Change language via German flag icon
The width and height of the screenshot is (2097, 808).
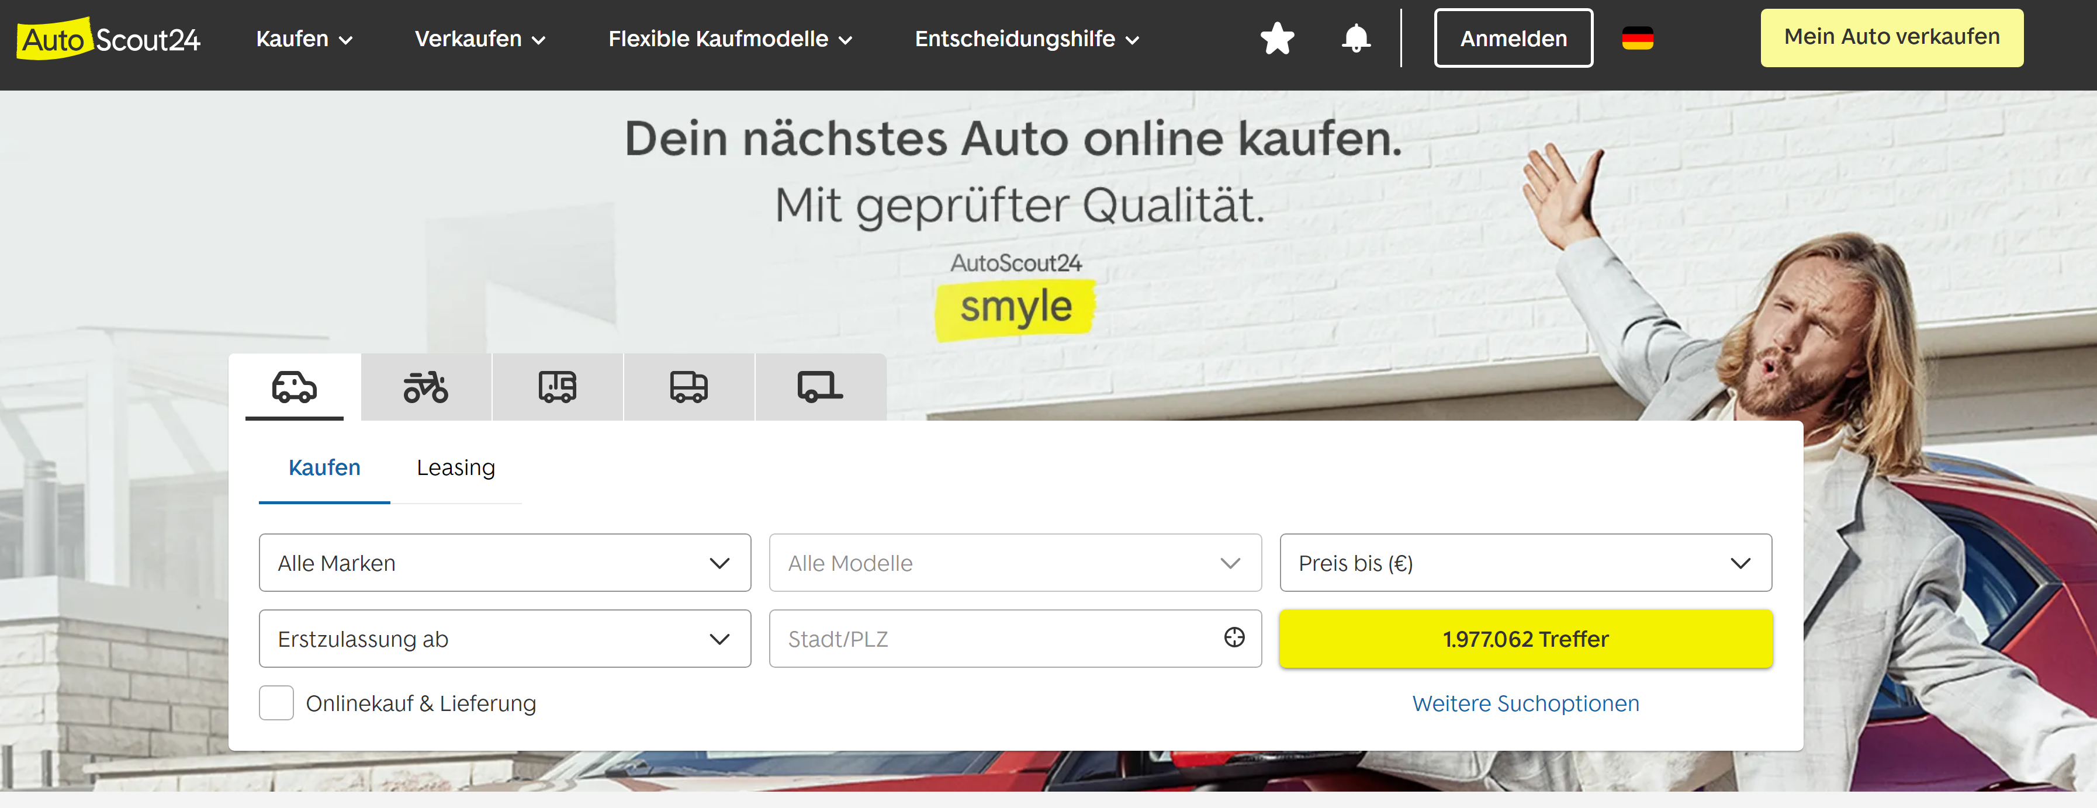pos(1637,38)
